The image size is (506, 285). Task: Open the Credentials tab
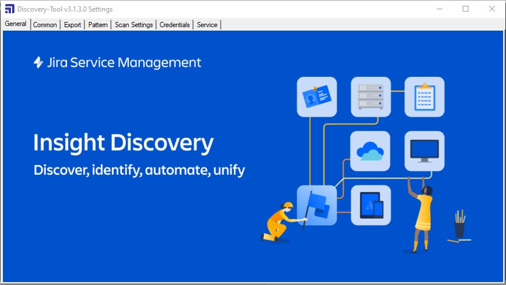click(x=174, y=25)
